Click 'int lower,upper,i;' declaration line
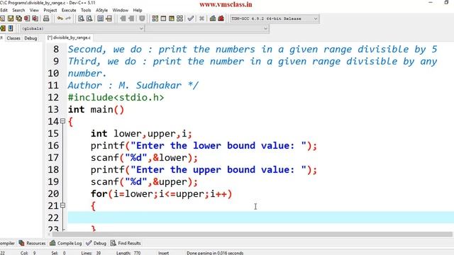 pos(141,134)
